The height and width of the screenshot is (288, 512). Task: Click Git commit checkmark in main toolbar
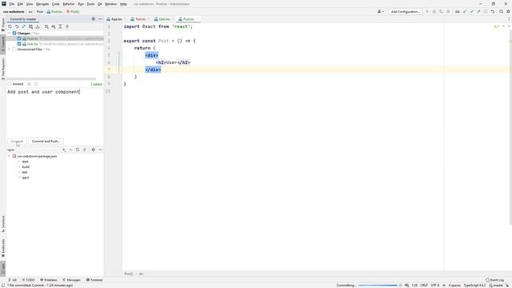472,11
